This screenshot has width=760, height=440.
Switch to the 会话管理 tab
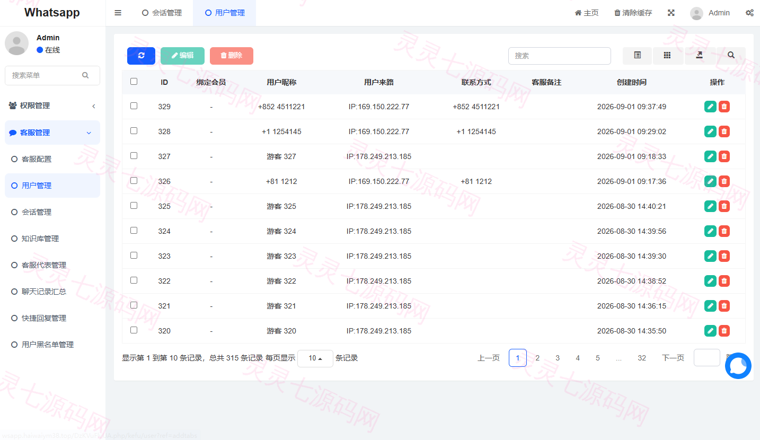point(162,13)
